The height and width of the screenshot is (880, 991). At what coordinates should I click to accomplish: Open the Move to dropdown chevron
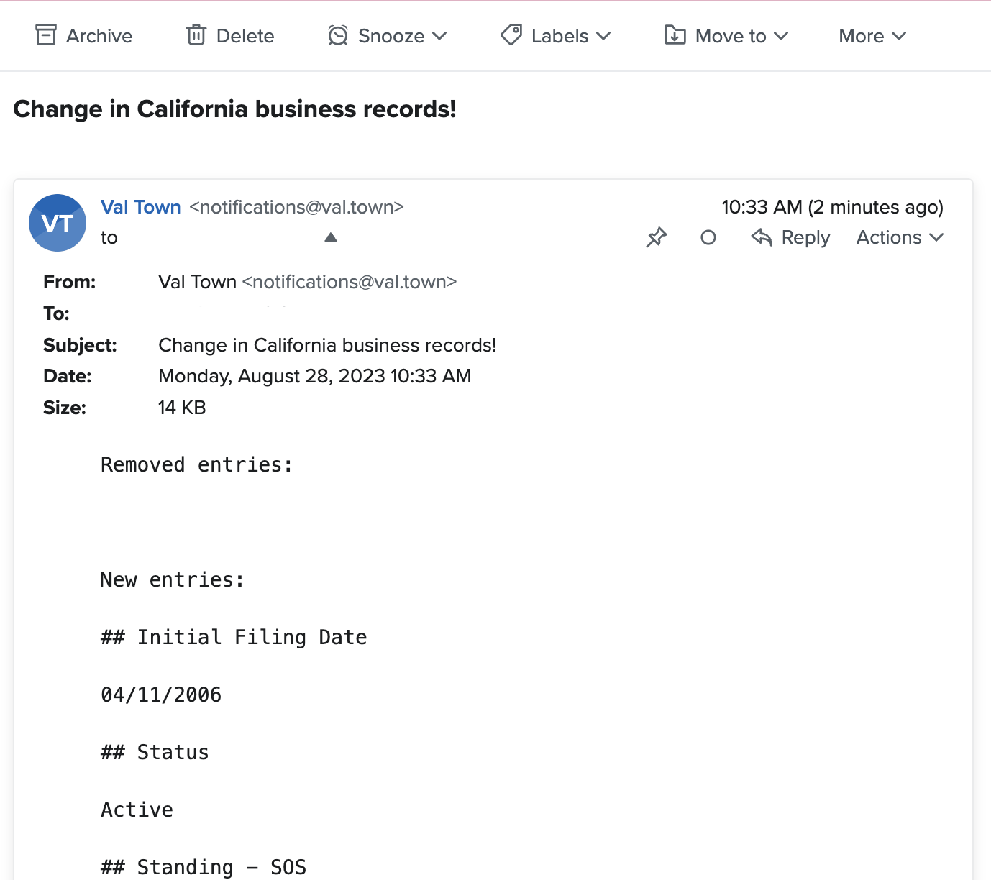click(782, 36)
